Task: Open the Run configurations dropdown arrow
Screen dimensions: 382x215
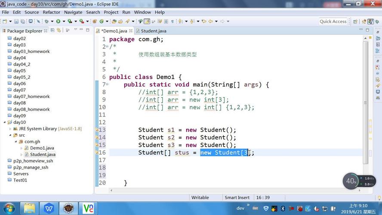Action: tap(64, 21)
